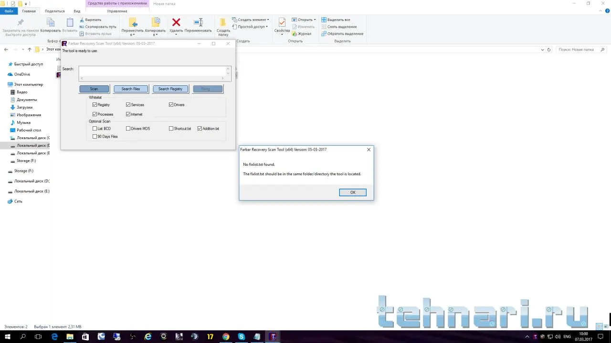Switch to the Главная ribbon tab
The height and width of the screenshot is (343, 611).
coord(29,11)
